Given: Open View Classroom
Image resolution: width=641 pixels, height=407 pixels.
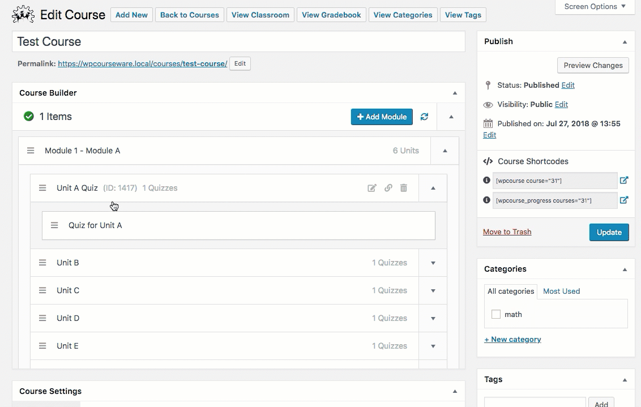Looking at the screenshot, I should tap(260, 15).
